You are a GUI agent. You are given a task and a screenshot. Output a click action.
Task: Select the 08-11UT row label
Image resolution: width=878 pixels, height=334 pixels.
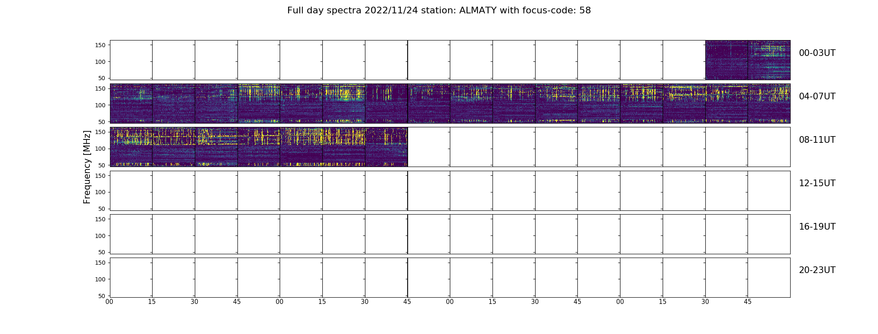coord(817,140)
